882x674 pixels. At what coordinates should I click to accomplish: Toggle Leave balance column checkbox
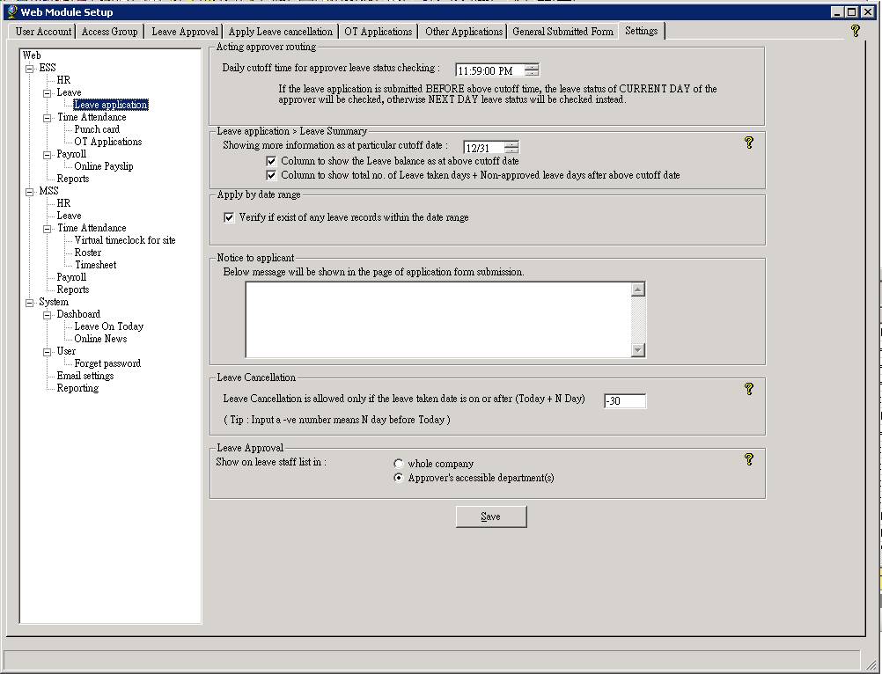pyautogui.click(x=272, y=162)
